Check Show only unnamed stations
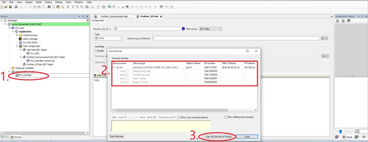This screenshot has width=368, height=142. 179,117
